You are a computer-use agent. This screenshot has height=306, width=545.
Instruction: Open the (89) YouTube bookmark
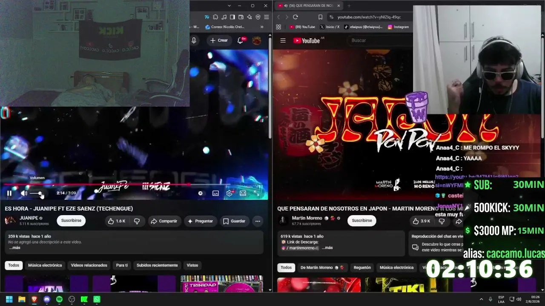coord(302,27)
